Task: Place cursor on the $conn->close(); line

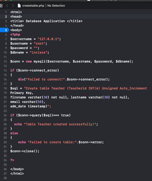Action: [25, 151]
